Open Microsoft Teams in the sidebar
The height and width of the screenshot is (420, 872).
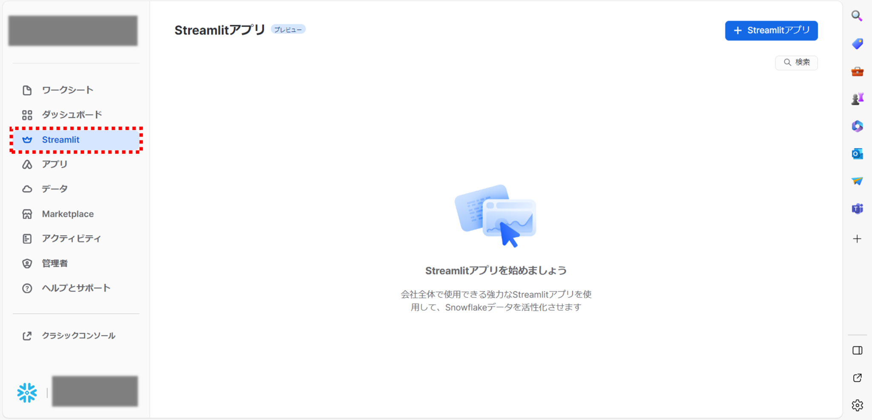point(858,208)
